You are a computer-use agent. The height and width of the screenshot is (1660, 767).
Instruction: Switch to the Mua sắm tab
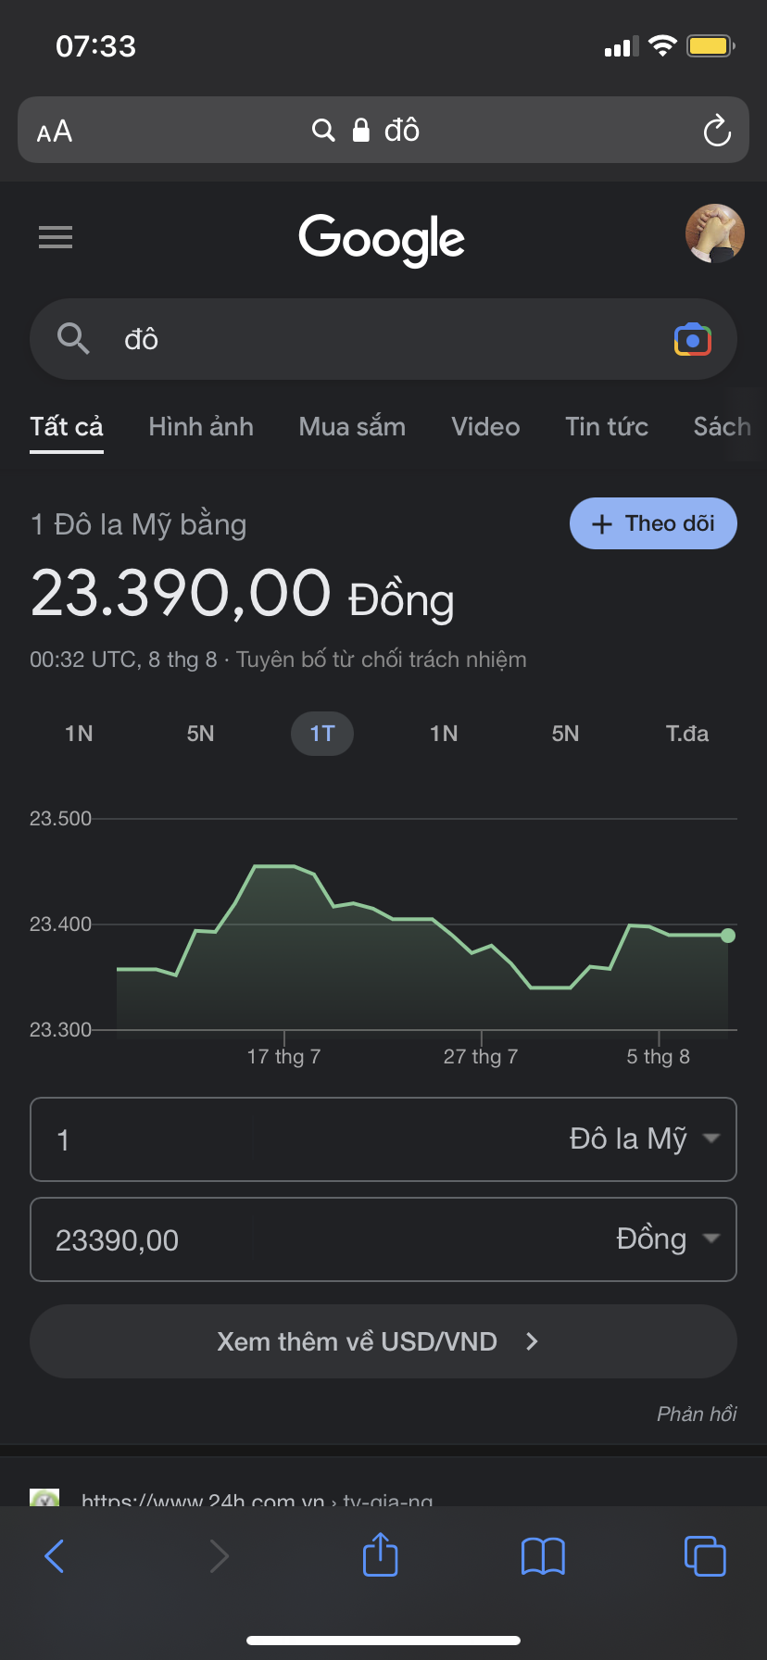352,427
